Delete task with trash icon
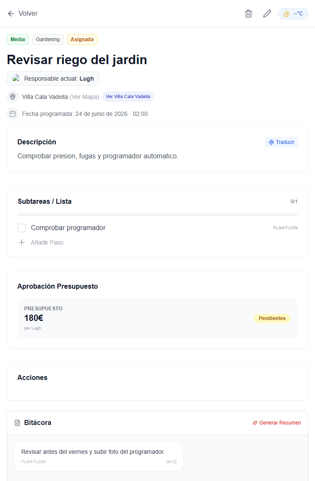The image size is (315, 481). point(249,14)
